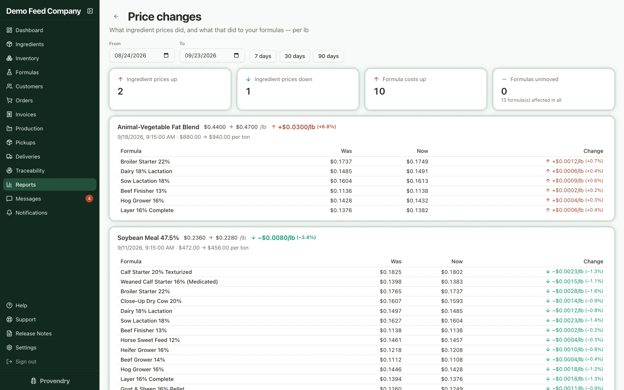The width and height of the screenshot is (624, 390).
Task: Select the 30 days range button
Action: click(295, 56)
